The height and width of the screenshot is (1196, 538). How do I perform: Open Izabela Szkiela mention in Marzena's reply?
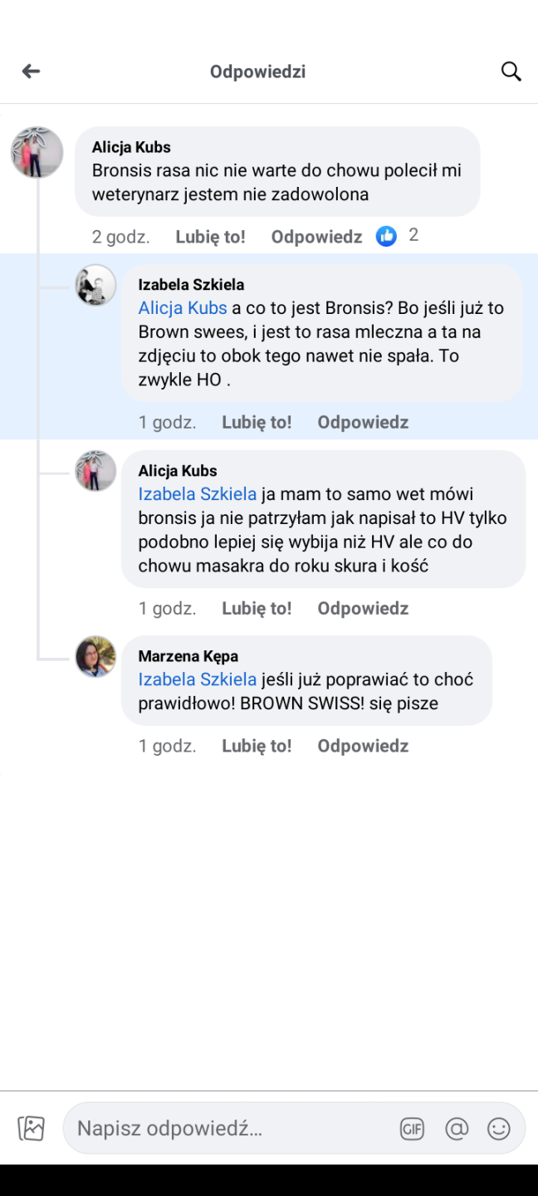pyautogui.click(x=198, y=679)
